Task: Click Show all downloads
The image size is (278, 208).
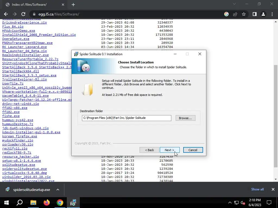Action: point(257,189)
